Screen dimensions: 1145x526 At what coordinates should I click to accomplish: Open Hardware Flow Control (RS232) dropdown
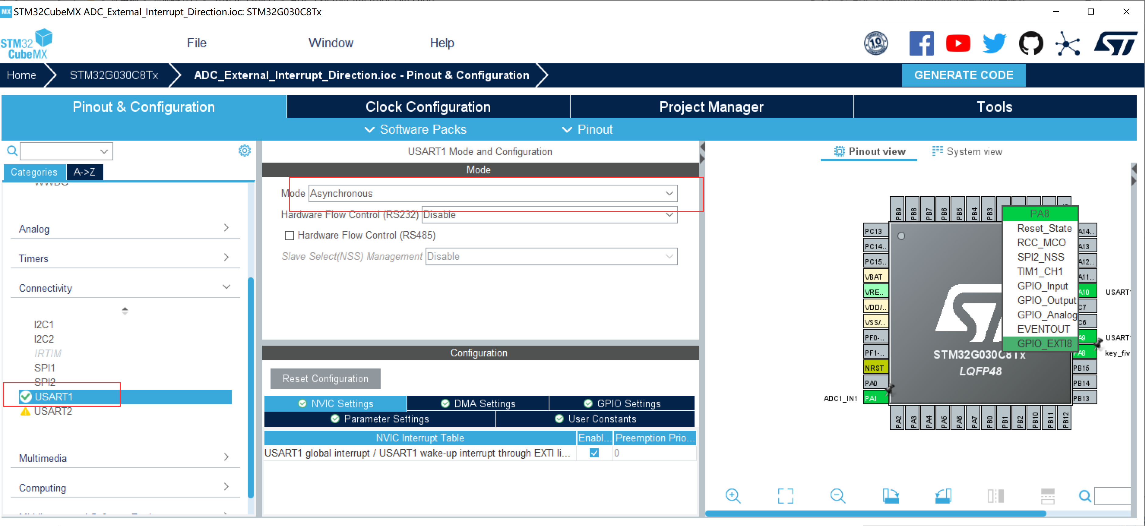tap(549, 215)
